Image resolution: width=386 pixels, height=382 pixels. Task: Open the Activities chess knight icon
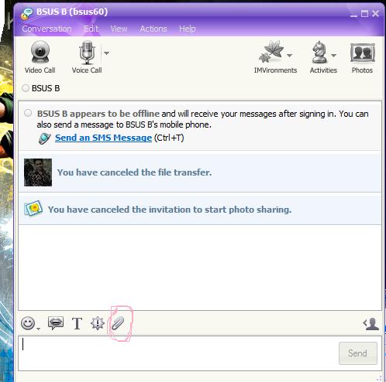(x=319, y=53)
